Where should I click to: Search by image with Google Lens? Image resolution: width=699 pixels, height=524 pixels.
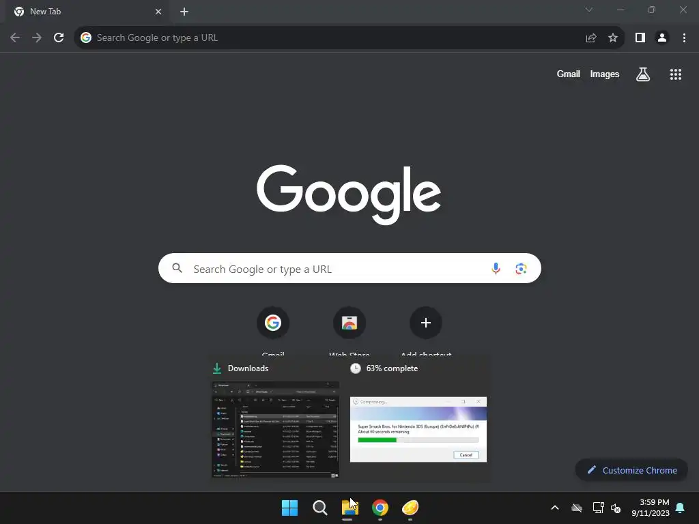tap(521, 269)
